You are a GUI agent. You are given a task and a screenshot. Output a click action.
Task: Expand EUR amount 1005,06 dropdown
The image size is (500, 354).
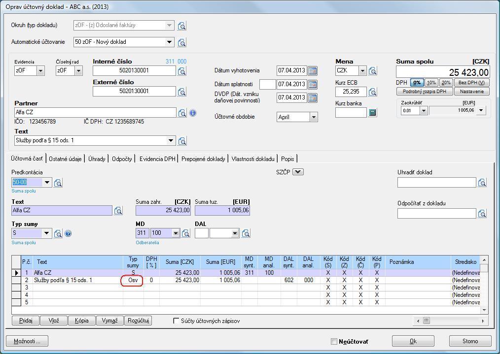click(x=481, y=110)
